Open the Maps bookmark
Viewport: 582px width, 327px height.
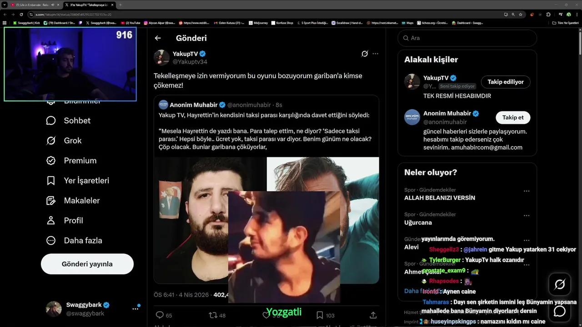[x=407, y=23]
